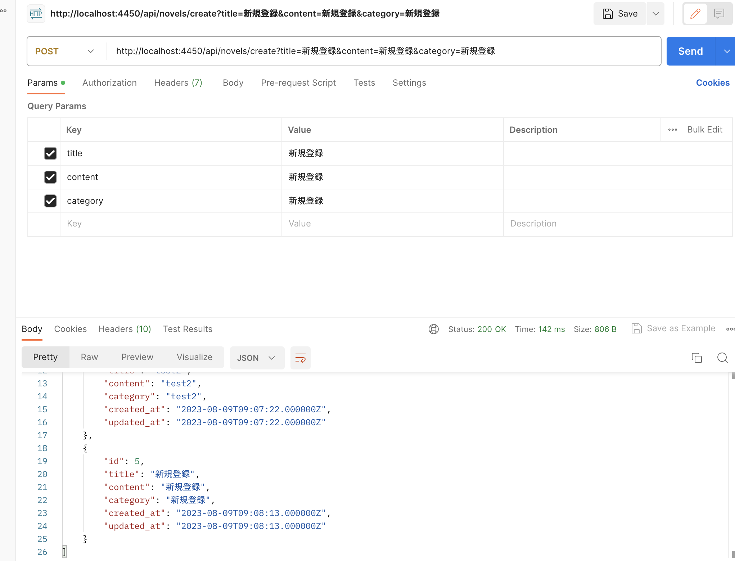
Task: Click the category key cell
Action: pos(171,201)
